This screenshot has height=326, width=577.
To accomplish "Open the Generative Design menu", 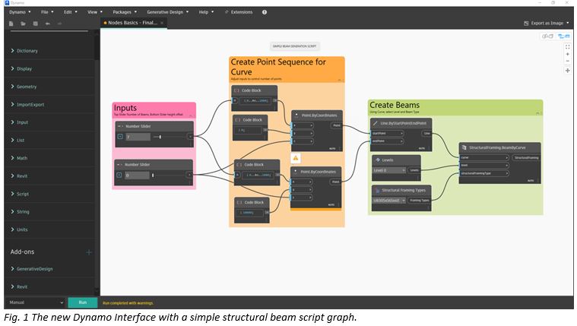I will coord(168,12).
